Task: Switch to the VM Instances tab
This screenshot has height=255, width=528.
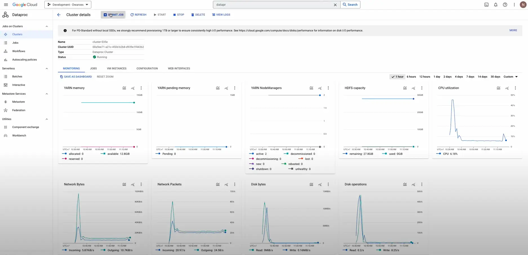Action: 117,69
